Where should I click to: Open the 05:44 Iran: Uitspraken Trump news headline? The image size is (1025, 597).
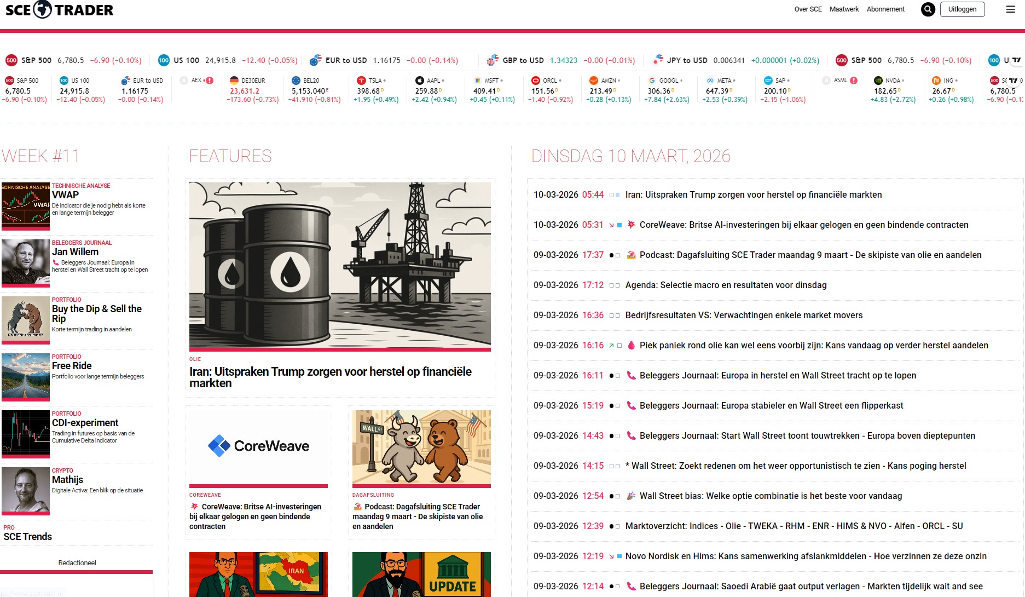point(754,194)
